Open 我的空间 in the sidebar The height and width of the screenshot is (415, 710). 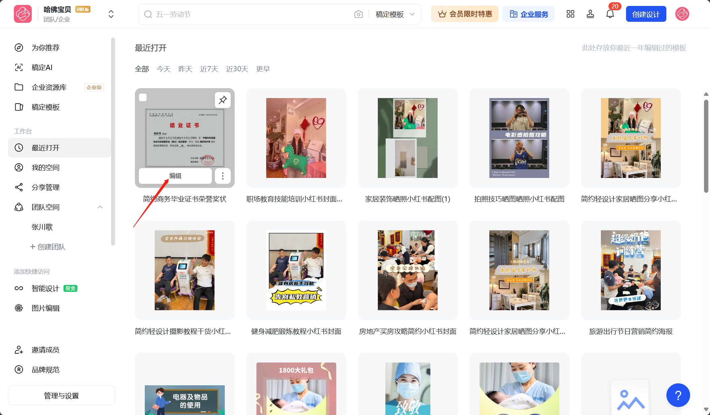pyautogui.click(x=45, y=167)
